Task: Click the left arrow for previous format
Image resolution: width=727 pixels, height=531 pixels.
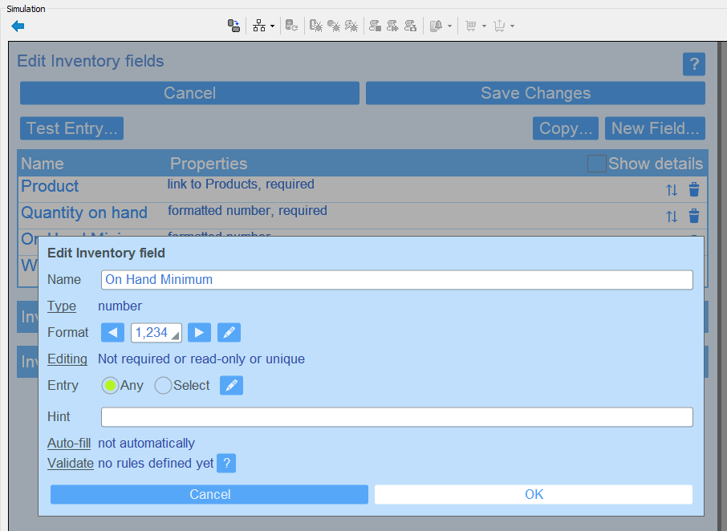Action: coord(113,332)
